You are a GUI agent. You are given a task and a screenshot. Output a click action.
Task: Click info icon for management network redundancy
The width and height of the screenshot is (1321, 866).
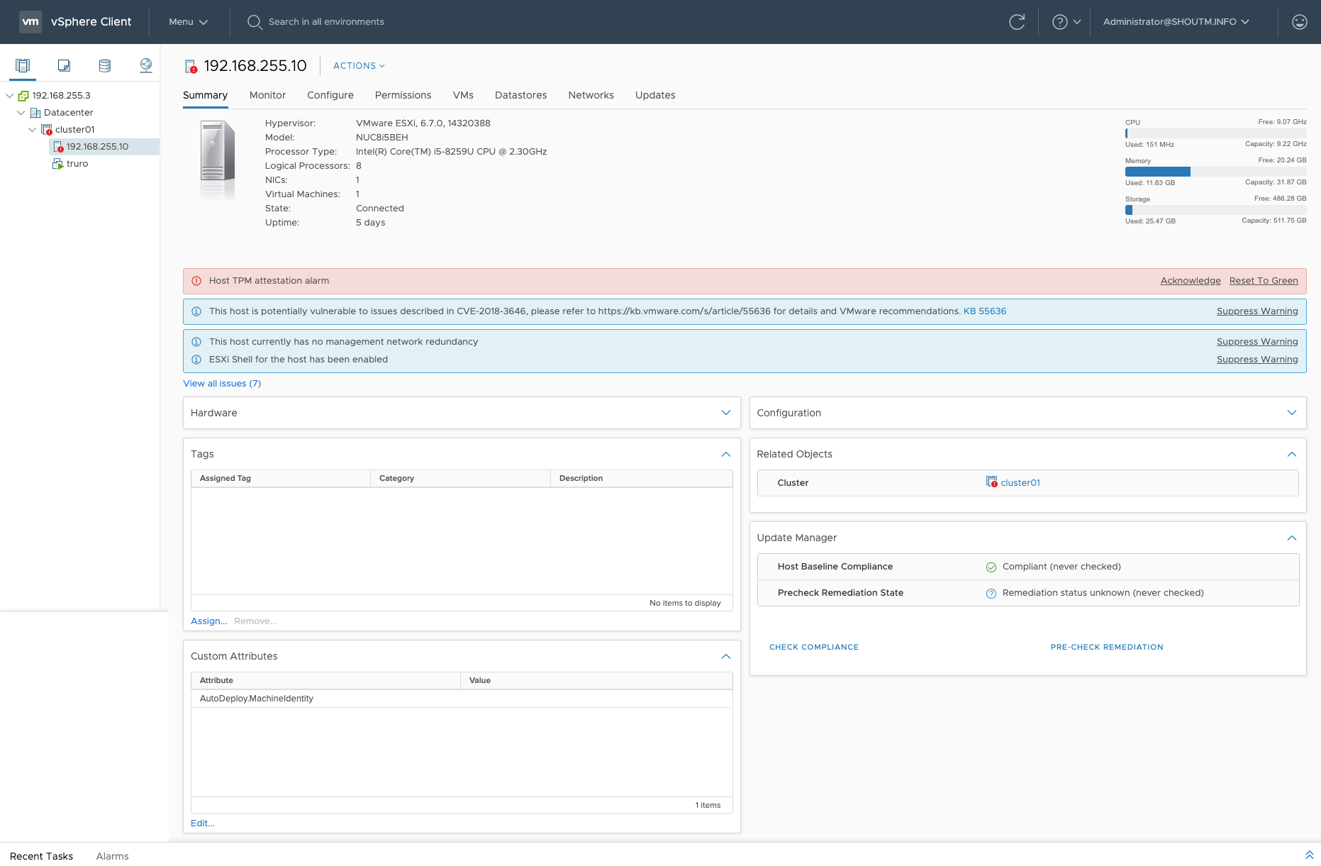coord(196,342)
